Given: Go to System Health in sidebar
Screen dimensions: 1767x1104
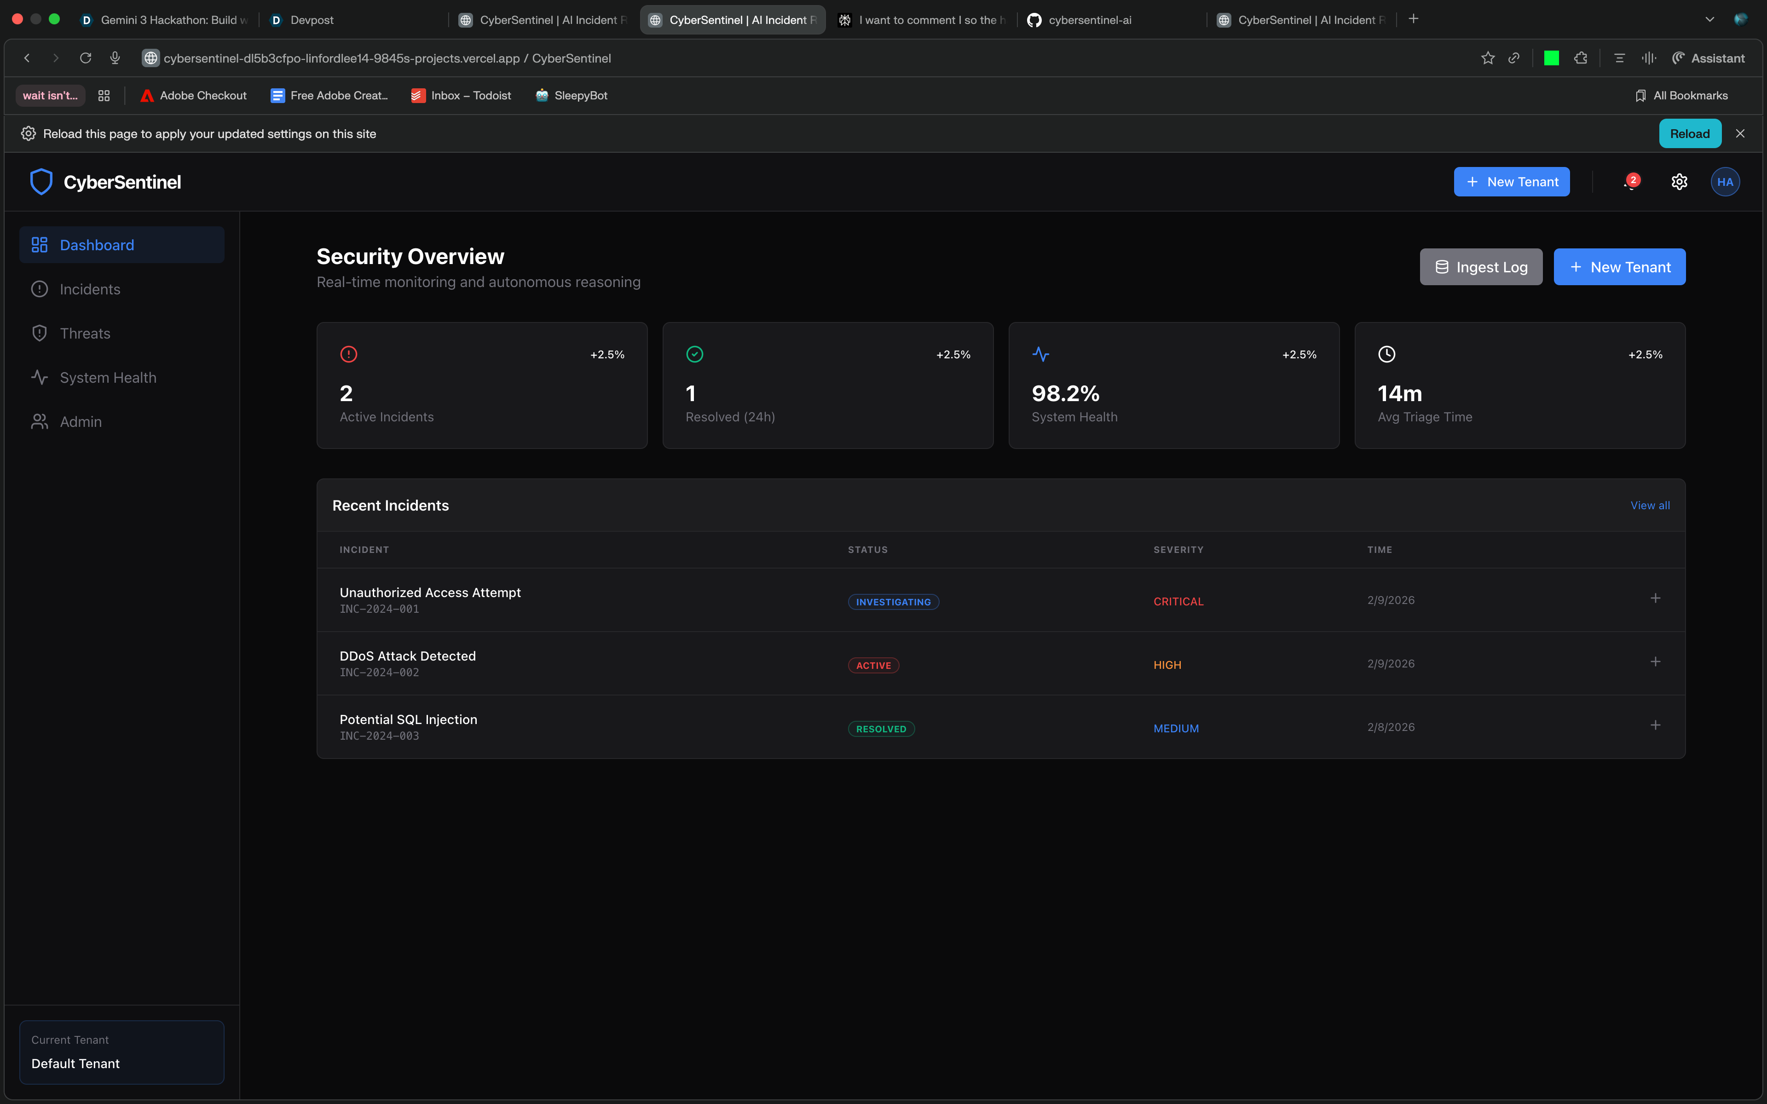Looking at the screenshot, I should (107, 378).
